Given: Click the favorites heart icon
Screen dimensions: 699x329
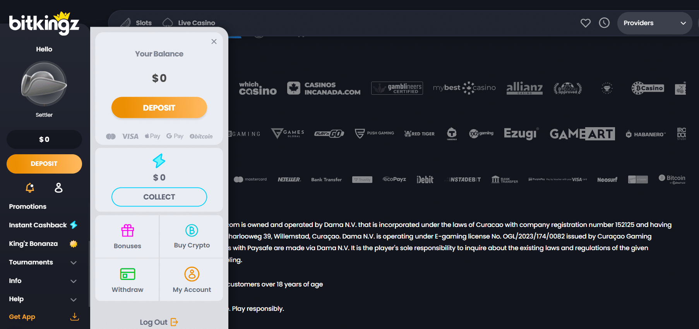Looking at the screenshot, I should pyautogui.click(x=585, y=23).
